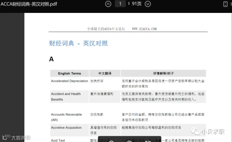Click the fullscreen icon in bottom floating toolbar
232x142 pixels.
148,141
